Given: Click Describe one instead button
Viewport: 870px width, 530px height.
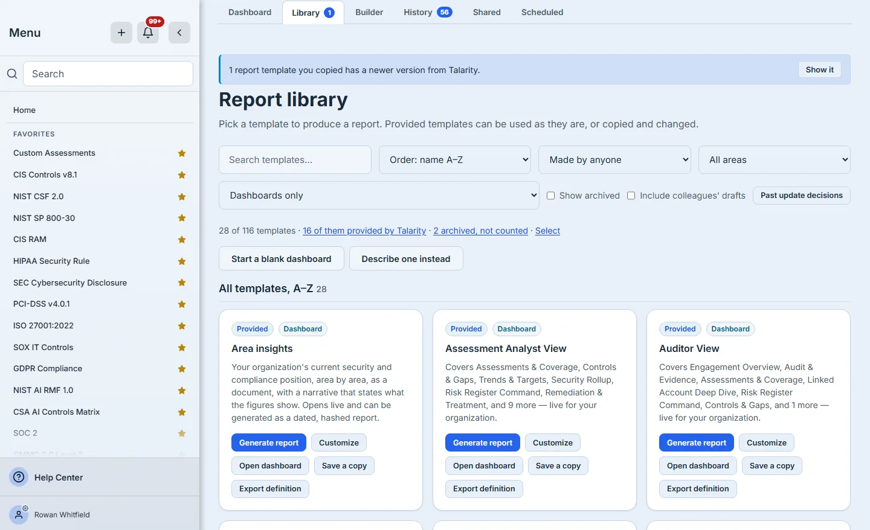Looking at the screenshot, I should tap(406, 258).
